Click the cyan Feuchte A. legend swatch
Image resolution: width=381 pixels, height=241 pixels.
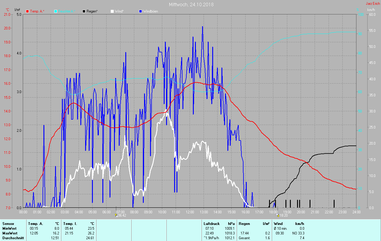pyautogui.click(x=56, y=11)
